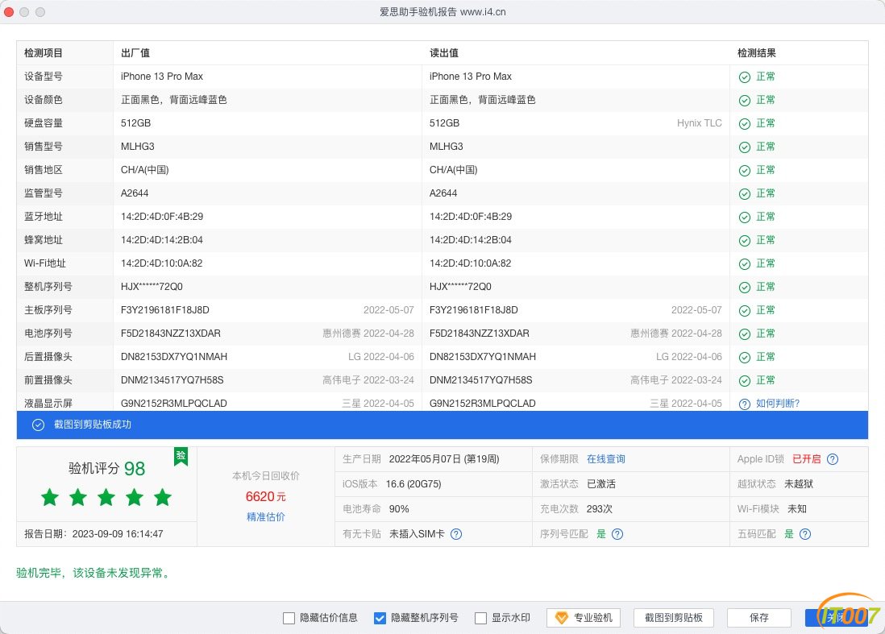
Task: Click the green check icon in the 主板序列号 row
Action: tap(745, 311)
